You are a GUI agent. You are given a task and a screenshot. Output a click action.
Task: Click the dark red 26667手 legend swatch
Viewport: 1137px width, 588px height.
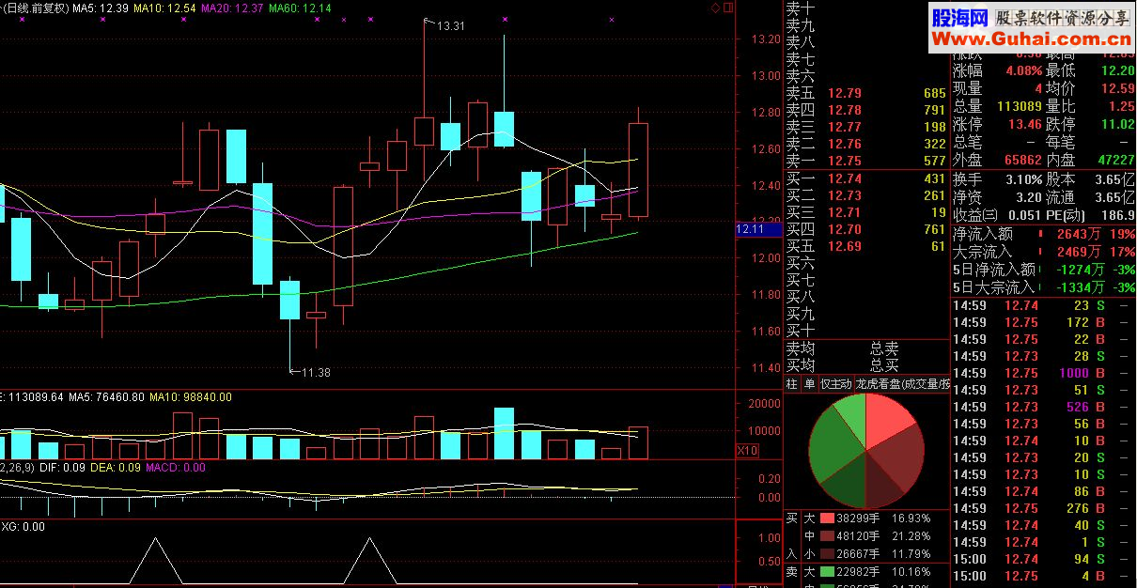(827, 554)
